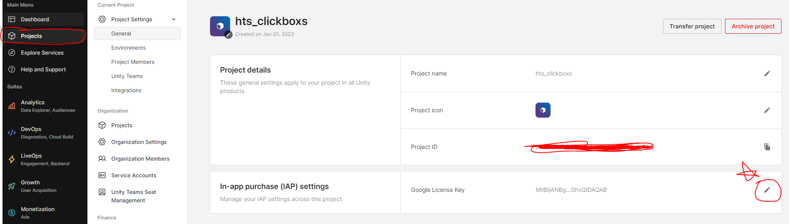Click the Analytics bar chart icon
This screenshot has height=224, width=789.
12,106
